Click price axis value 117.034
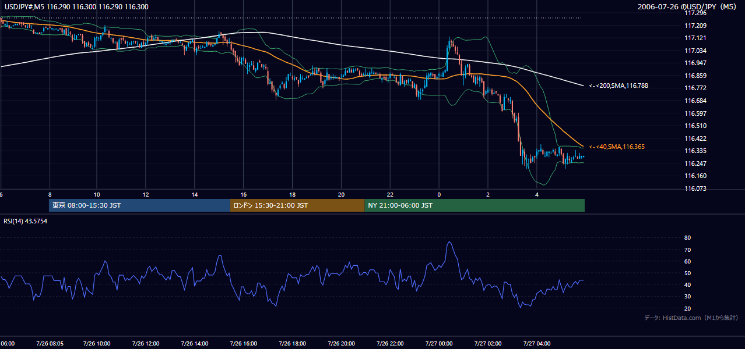Image resolution: width=745 pixels, height=349 pixels. click(x=696, y=51)
